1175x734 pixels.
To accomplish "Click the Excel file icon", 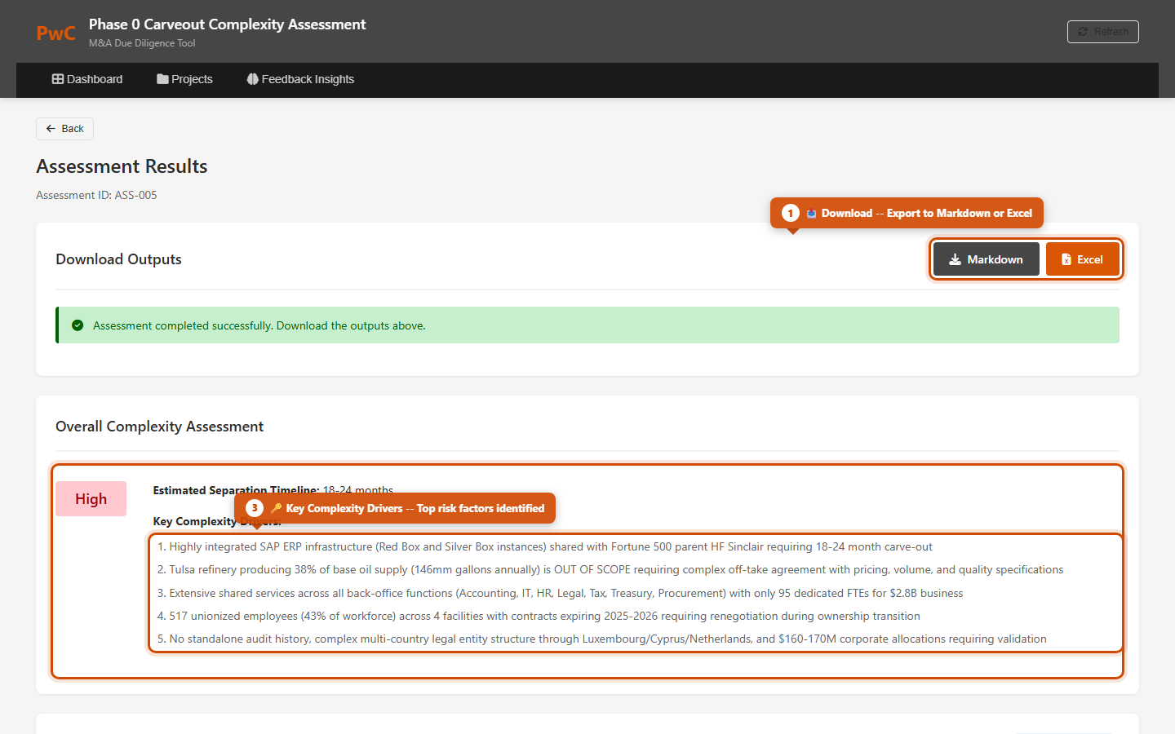I will point(1066,259).
